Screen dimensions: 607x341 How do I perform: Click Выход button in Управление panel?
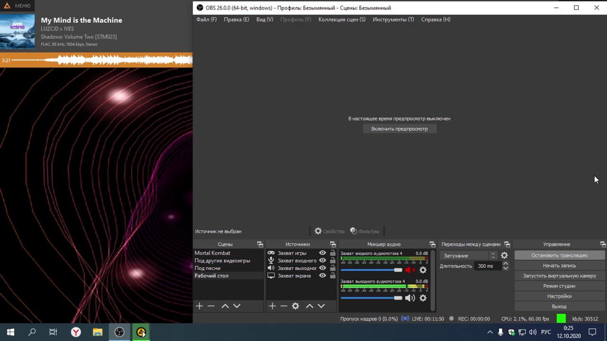coord(560,306)
